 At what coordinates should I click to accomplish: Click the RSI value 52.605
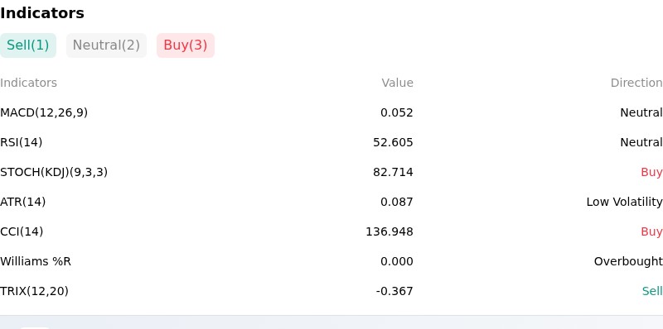click(393, 142)
